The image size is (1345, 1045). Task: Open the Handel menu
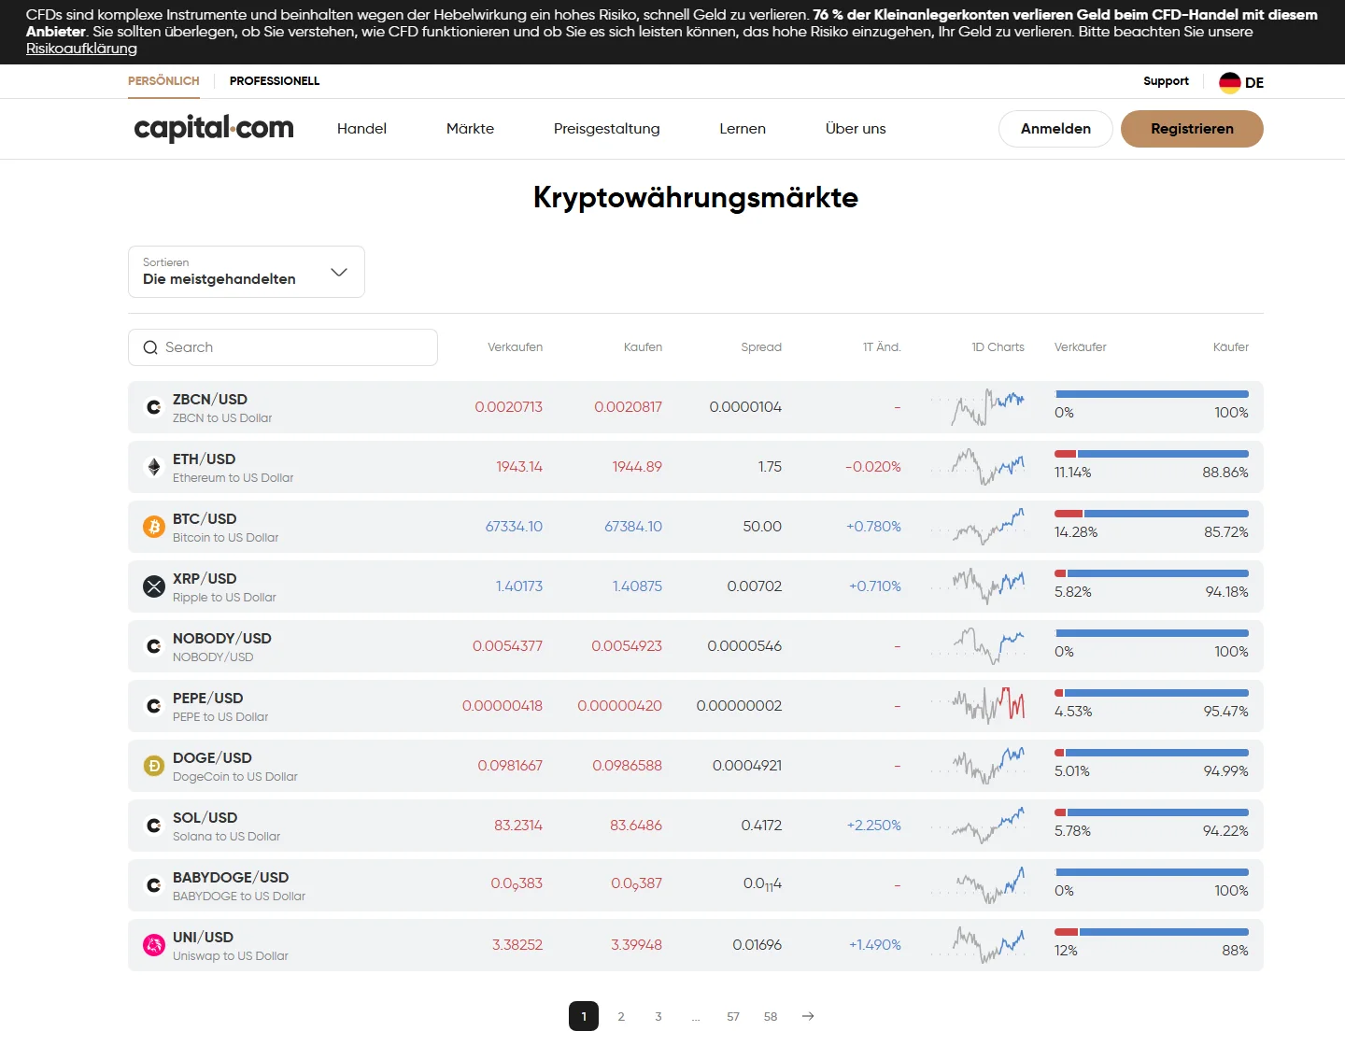(361, 129)
